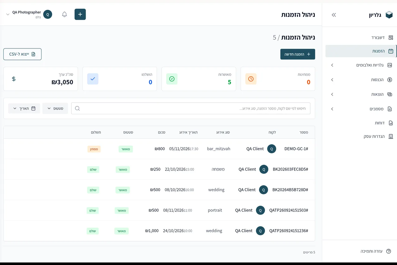Click the avatar in row BK202603FEC8D5#
Image resolution: width=397 pixels, height=265 pixels.
(264, 169)
